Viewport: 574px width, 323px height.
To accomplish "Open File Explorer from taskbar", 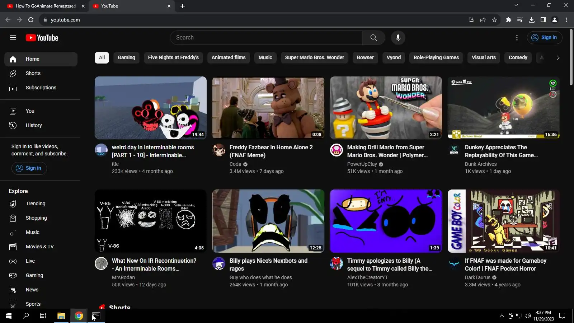I will tap(61, 316).
